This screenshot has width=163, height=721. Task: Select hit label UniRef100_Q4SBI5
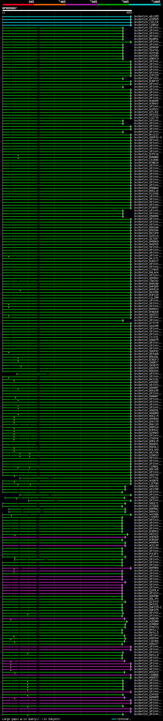click(146, 365)
